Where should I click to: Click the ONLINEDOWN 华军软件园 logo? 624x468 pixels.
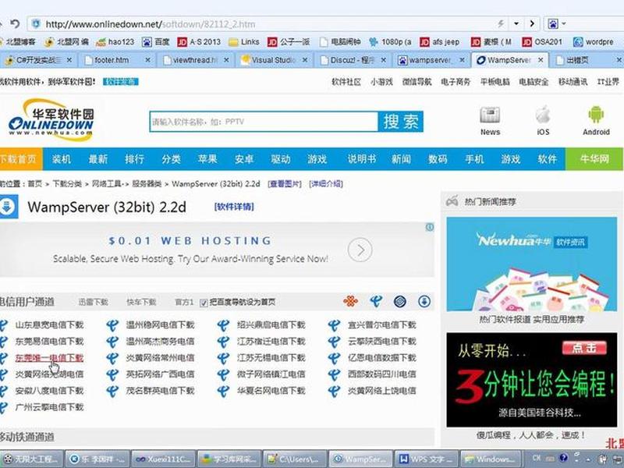[51, 119]
